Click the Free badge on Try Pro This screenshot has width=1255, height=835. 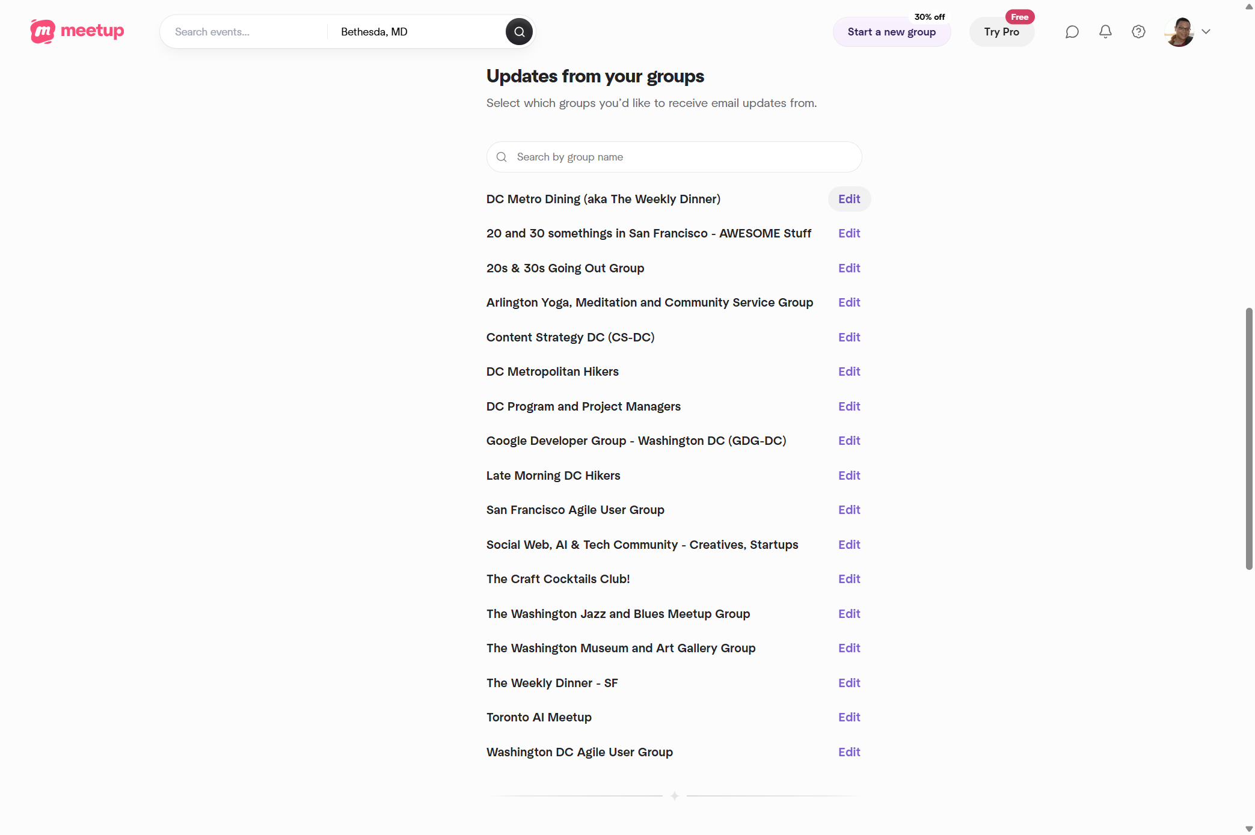click(1019, 17)
